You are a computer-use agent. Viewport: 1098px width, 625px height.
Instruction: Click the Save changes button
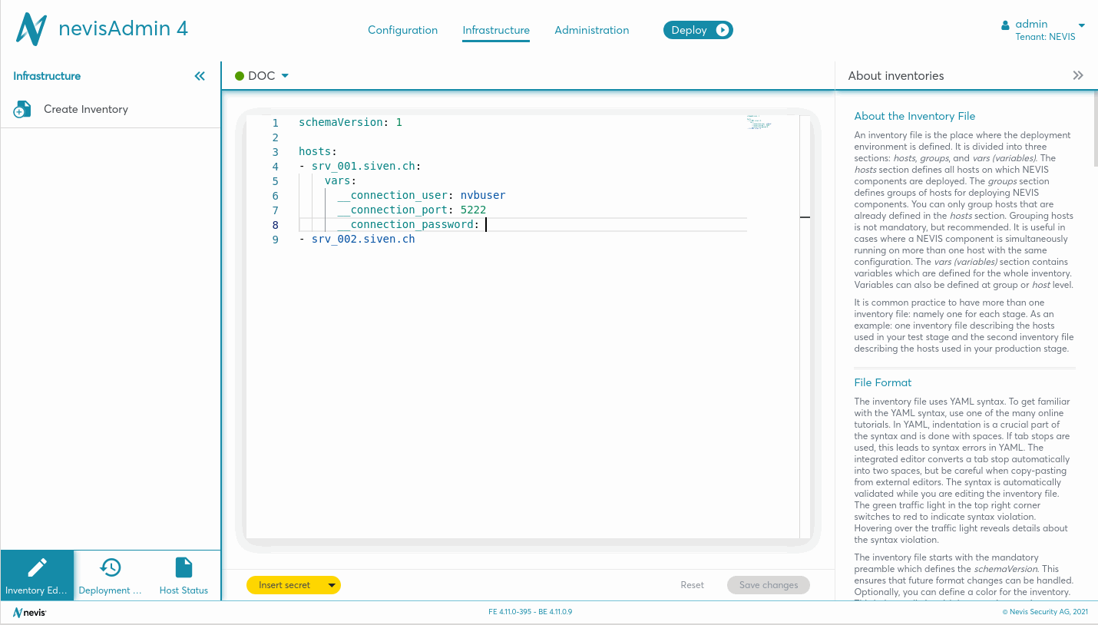[x=768, y=585]
